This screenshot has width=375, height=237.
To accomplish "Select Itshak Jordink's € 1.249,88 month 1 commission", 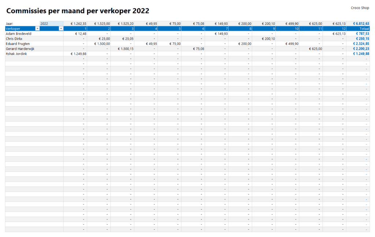I will (x=78, y=54).
